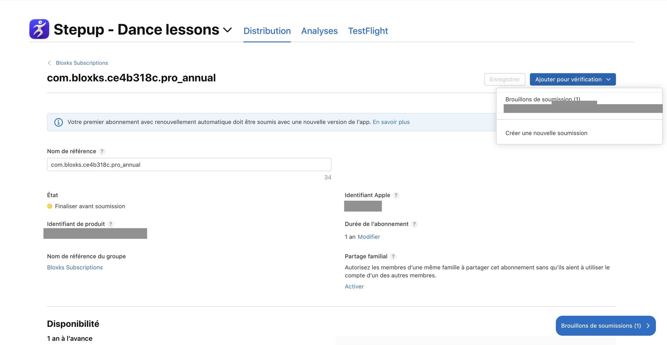Go to the TestFlight tab
667x345 pixels.
[368, 31]
